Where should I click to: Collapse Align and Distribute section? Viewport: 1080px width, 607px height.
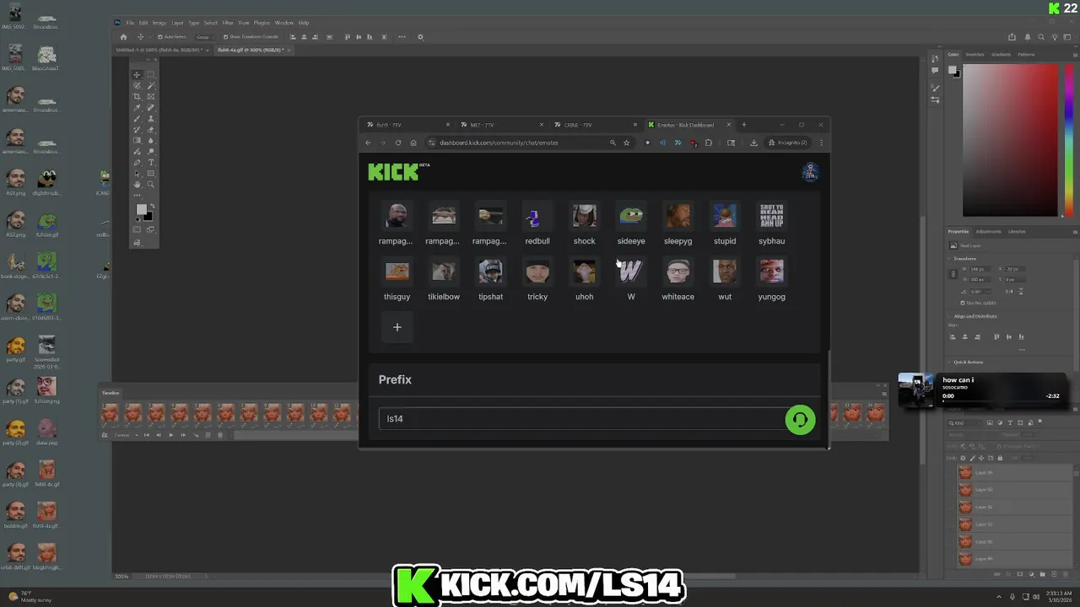point(948,316)
